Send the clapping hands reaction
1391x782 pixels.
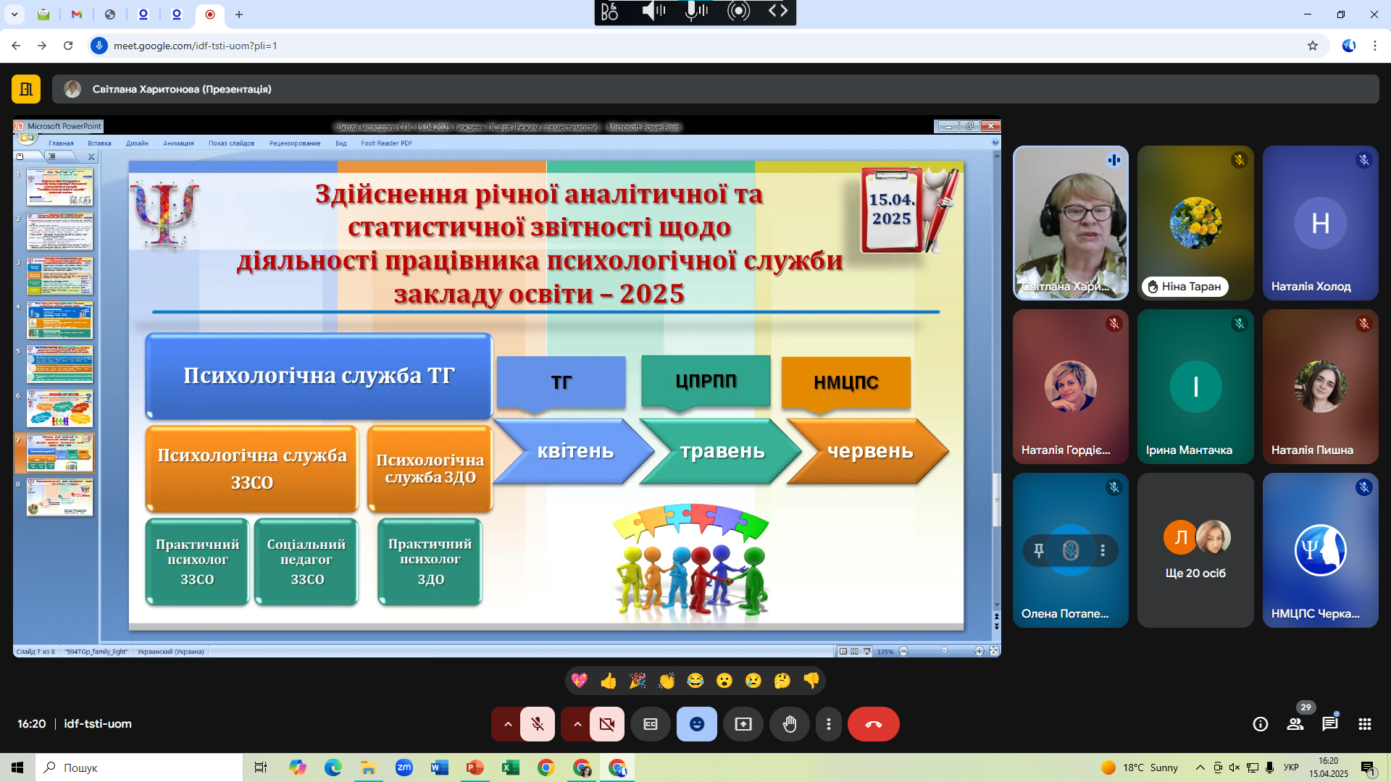coord(667,681)
